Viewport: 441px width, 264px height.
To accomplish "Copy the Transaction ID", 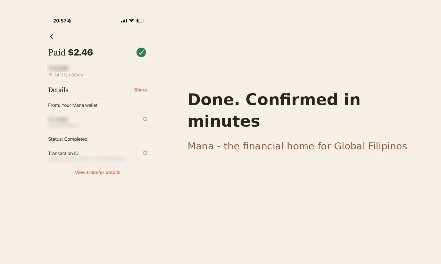I will (145, 153).
